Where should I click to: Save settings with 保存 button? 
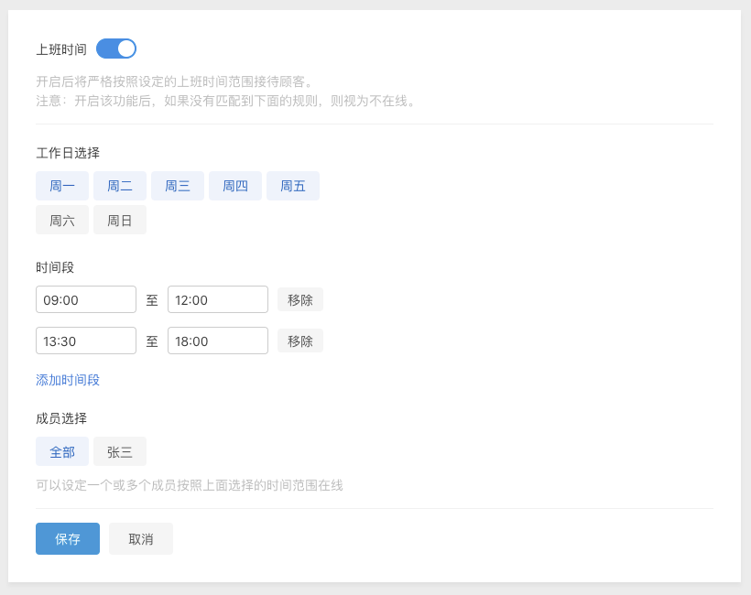tap(68, 539)
